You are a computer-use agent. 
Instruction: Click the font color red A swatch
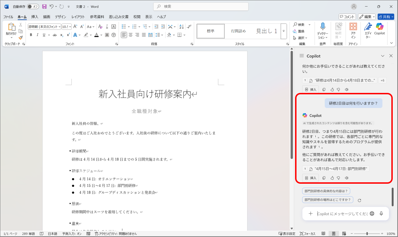click(97, 35)
